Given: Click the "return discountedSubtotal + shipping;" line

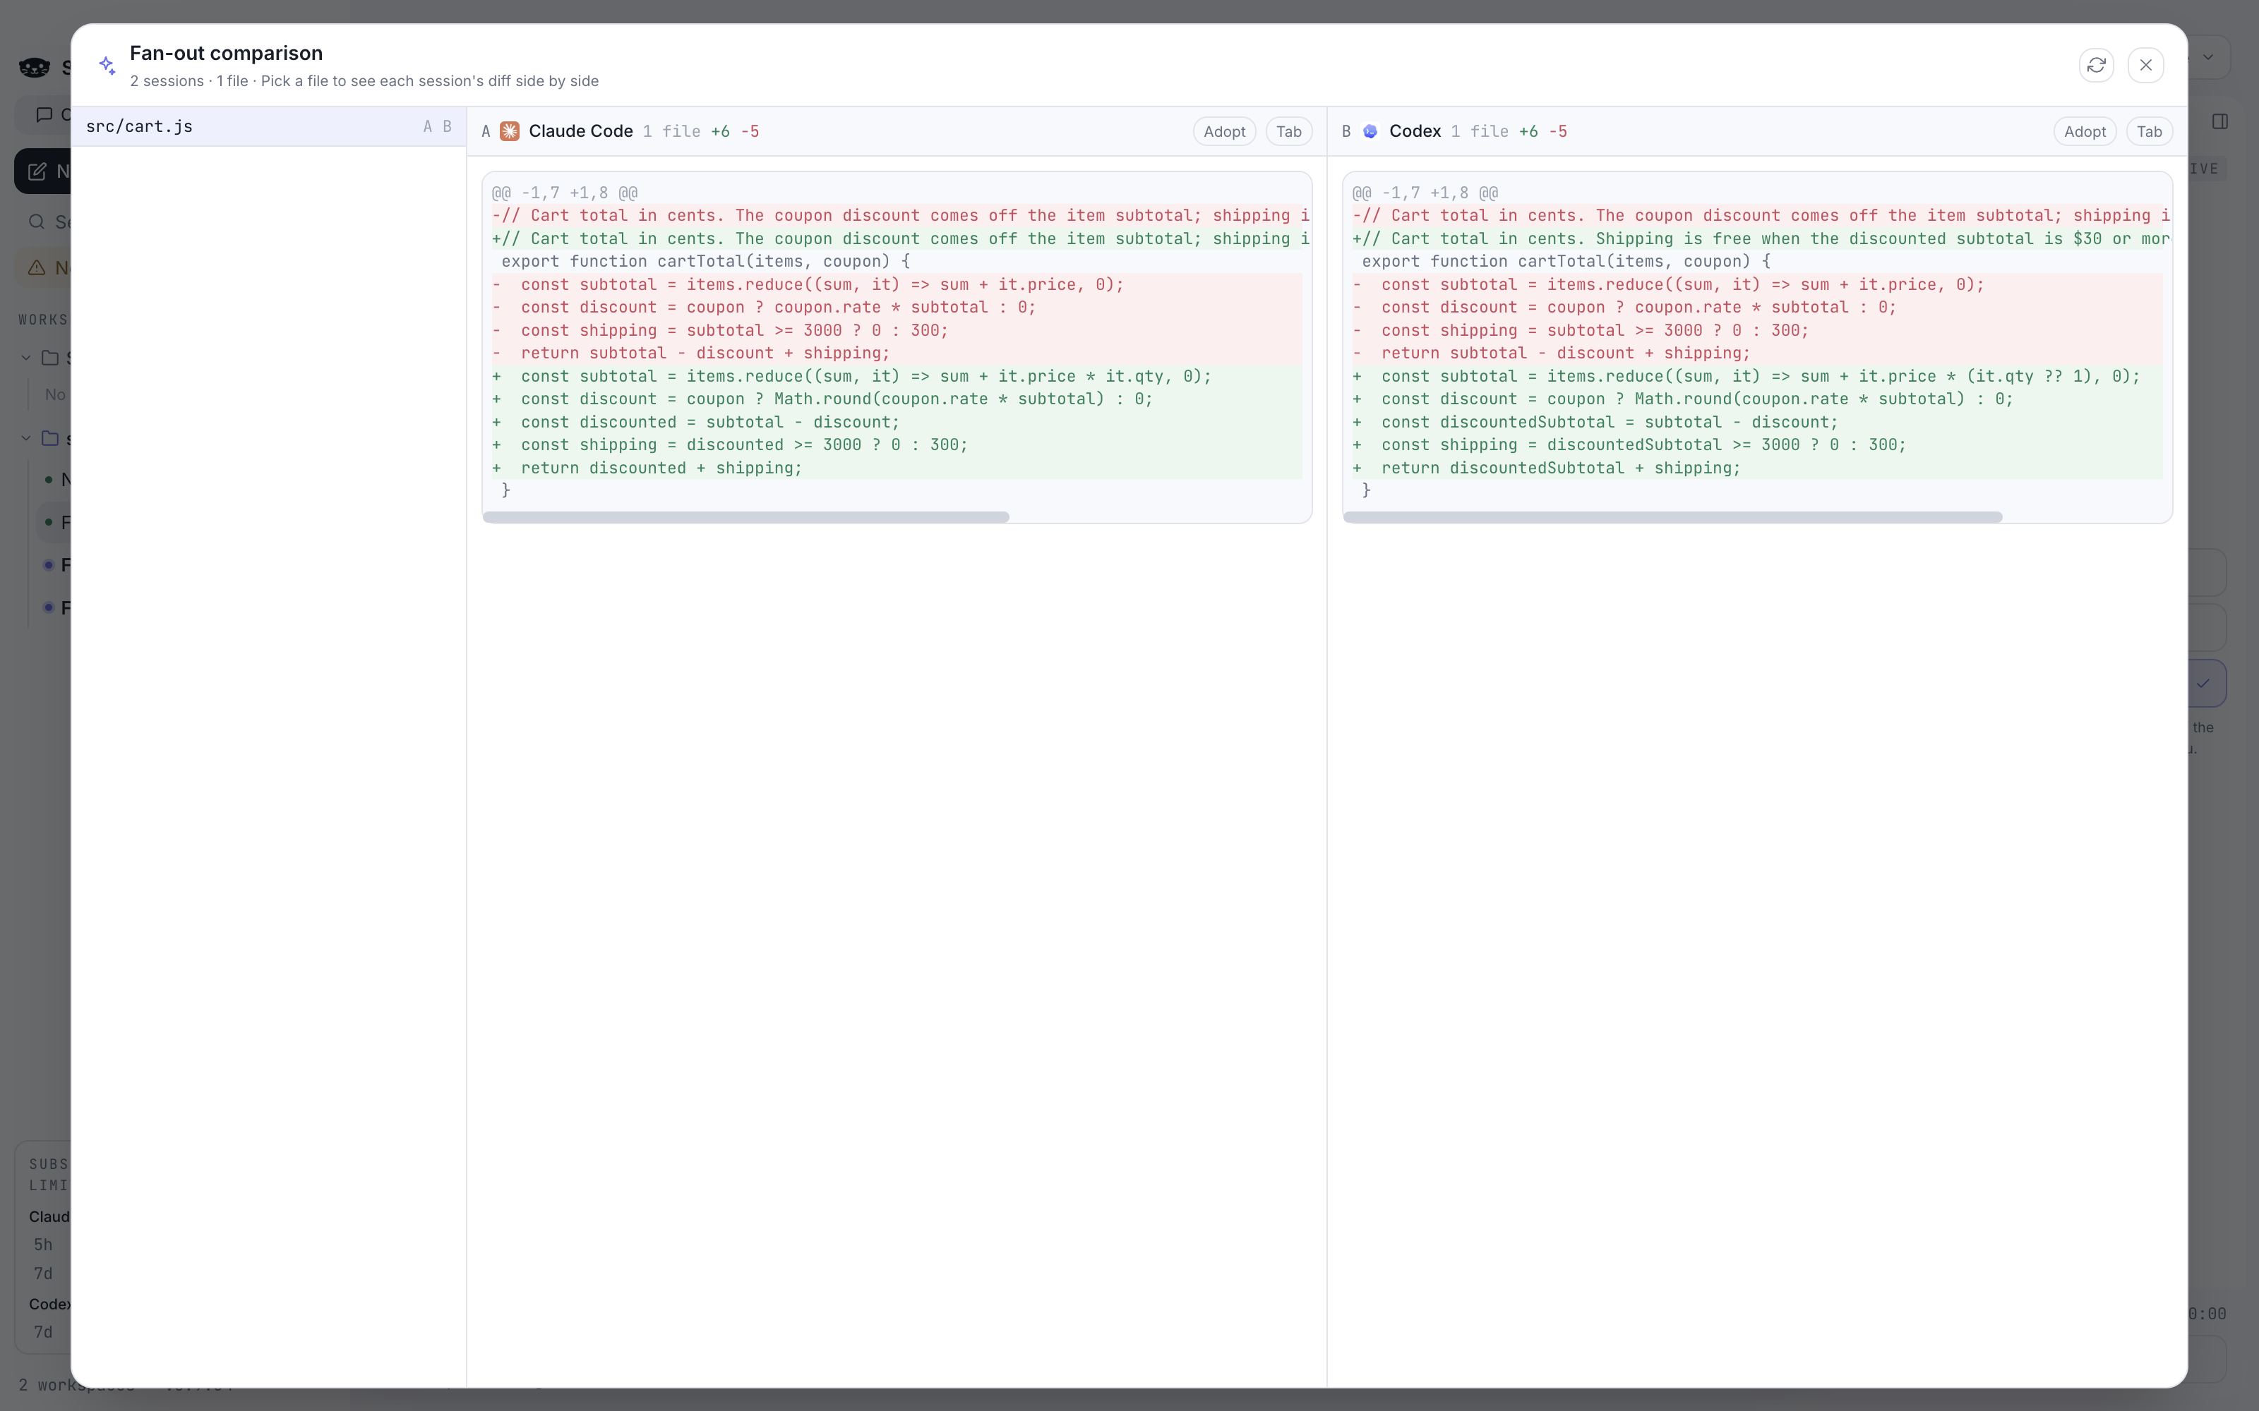Looking at the screenshot, I should click(1561, 468).
